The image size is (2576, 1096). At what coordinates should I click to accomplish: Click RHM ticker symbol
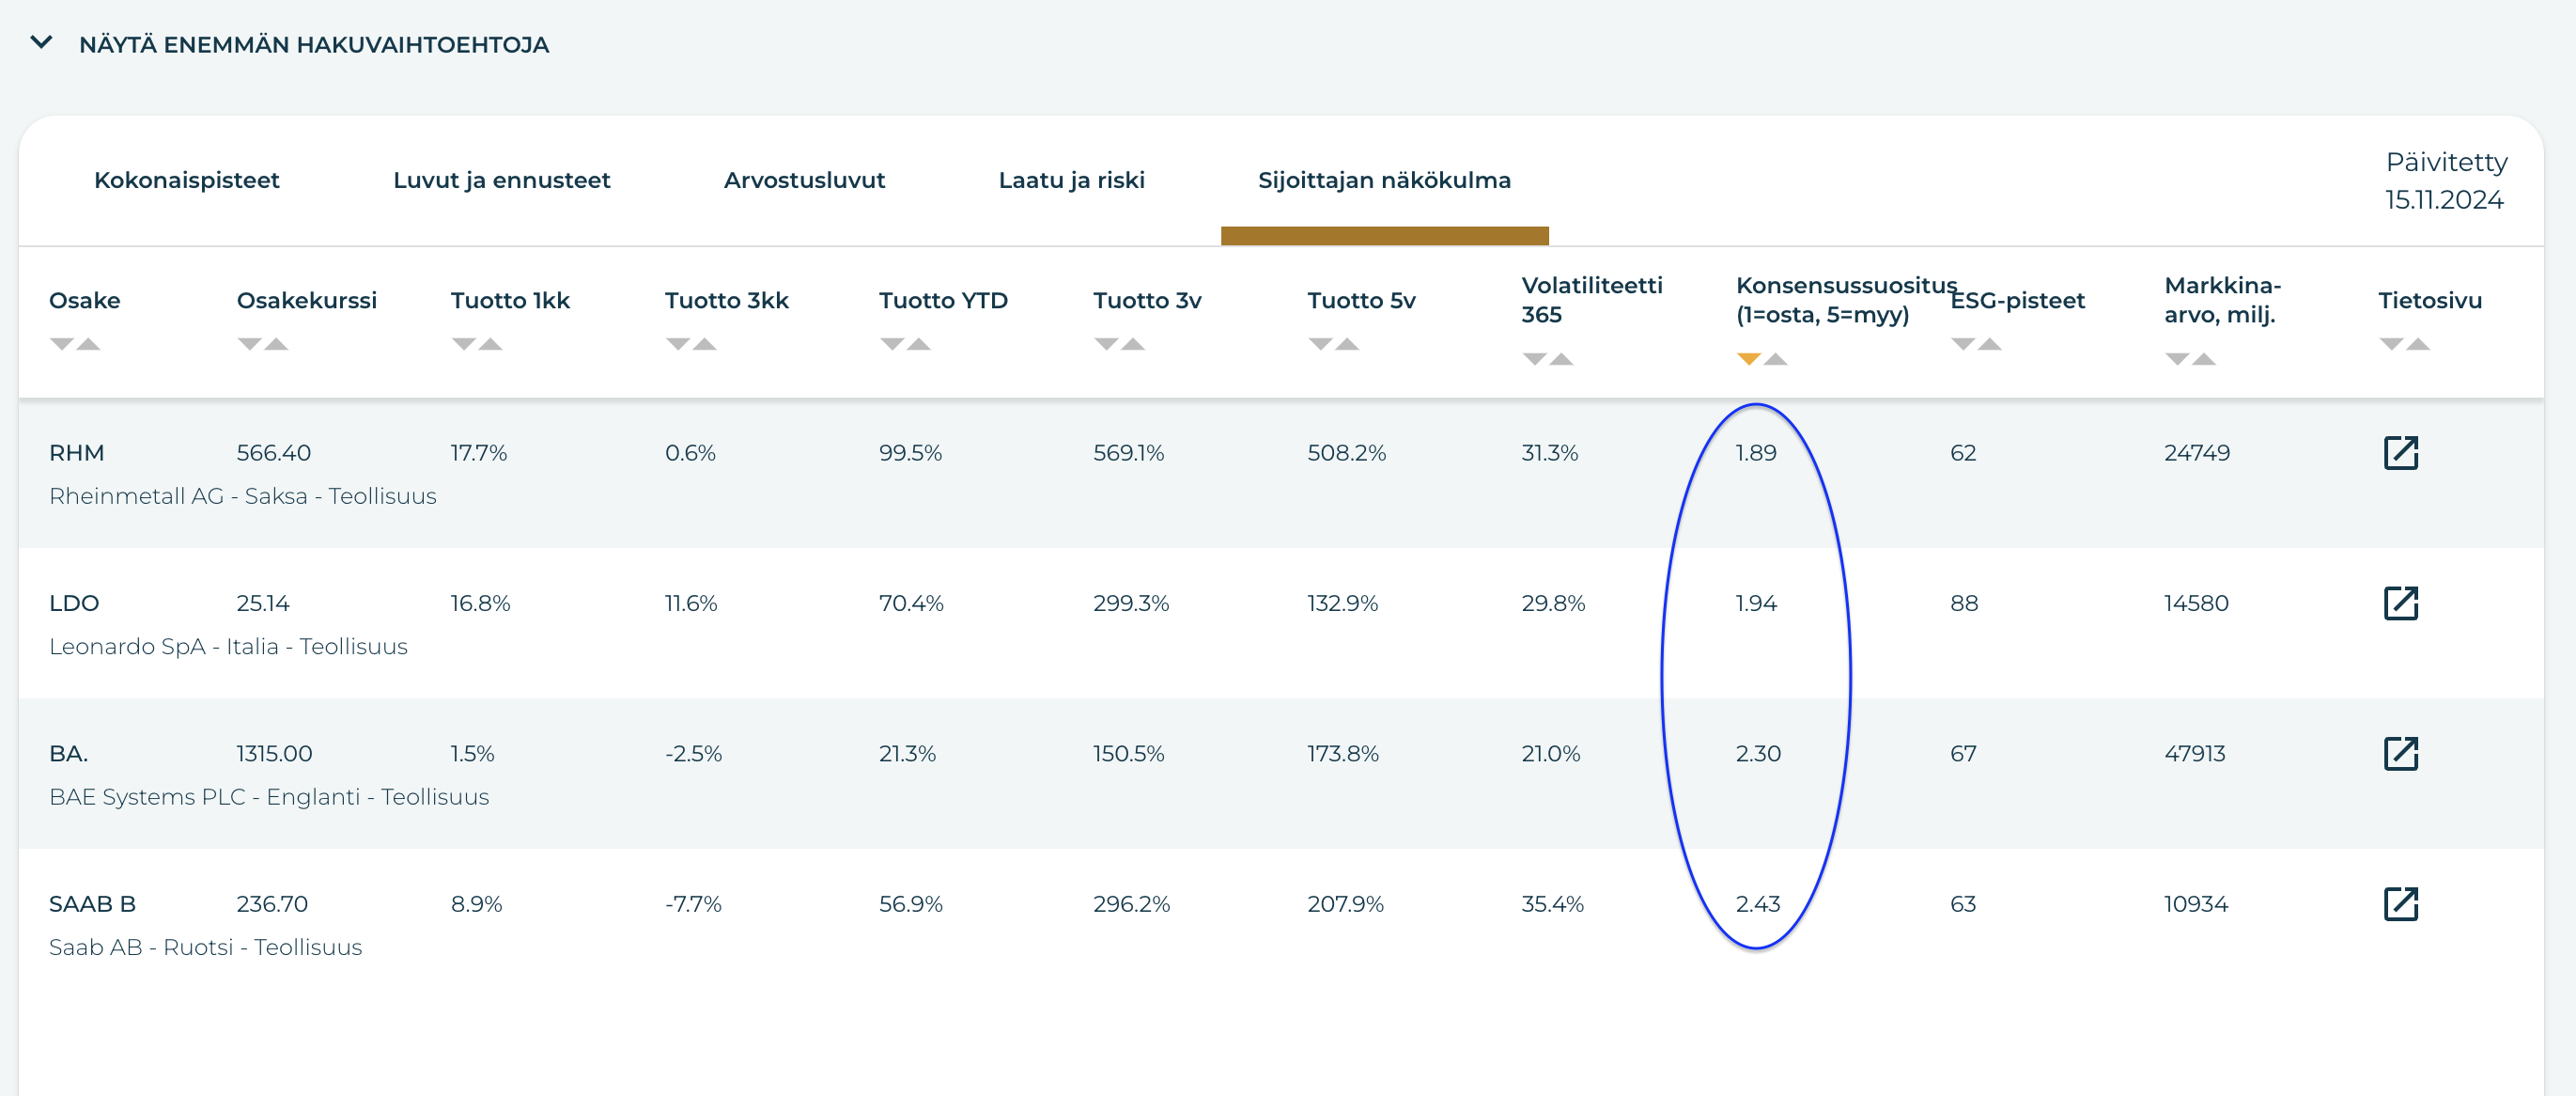click(x=76, y=452)
